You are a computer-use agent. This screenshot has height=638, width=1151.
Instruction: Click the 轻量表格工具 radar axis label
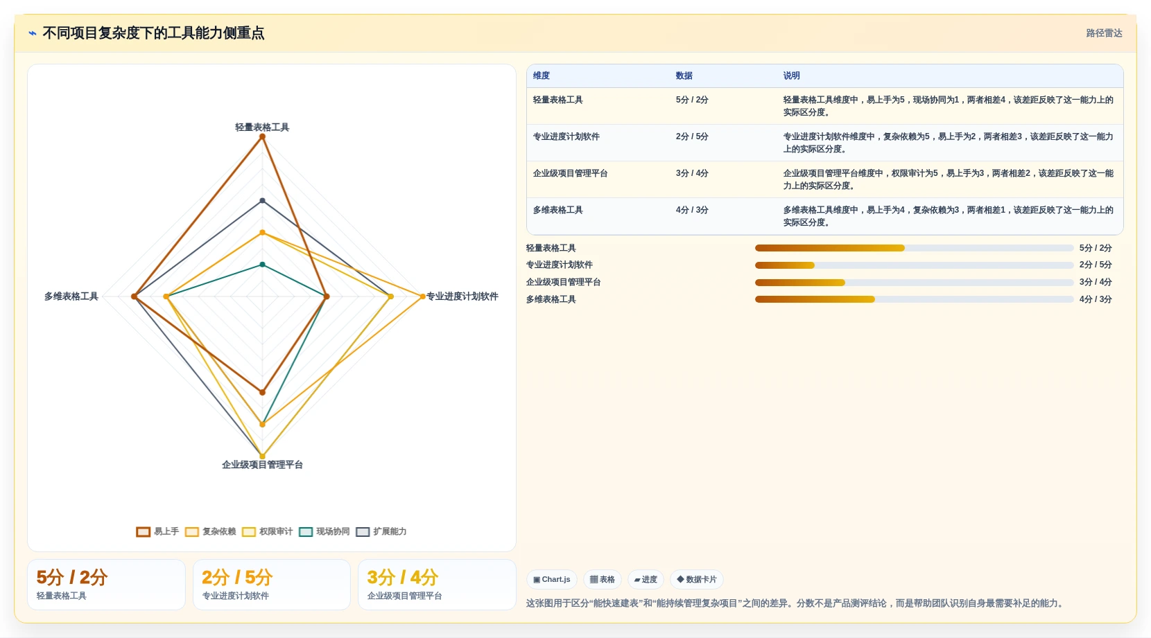click(x=262, y=127)
